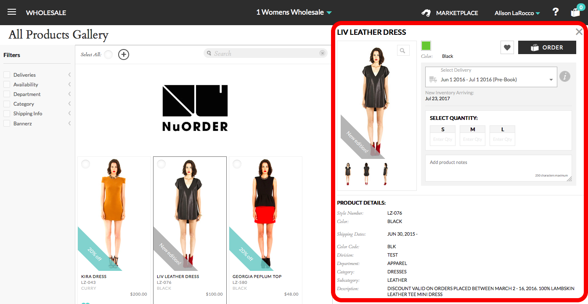The image size is (588, 304).
Task: Expand the Bannerz filter chevron
Action: [x=69, y=123]
